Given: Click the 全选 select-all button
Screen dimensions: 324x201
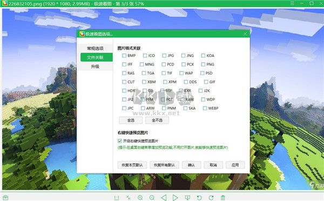Looking at the screenshot, I should pyautogui.click(x=131, y=120).
